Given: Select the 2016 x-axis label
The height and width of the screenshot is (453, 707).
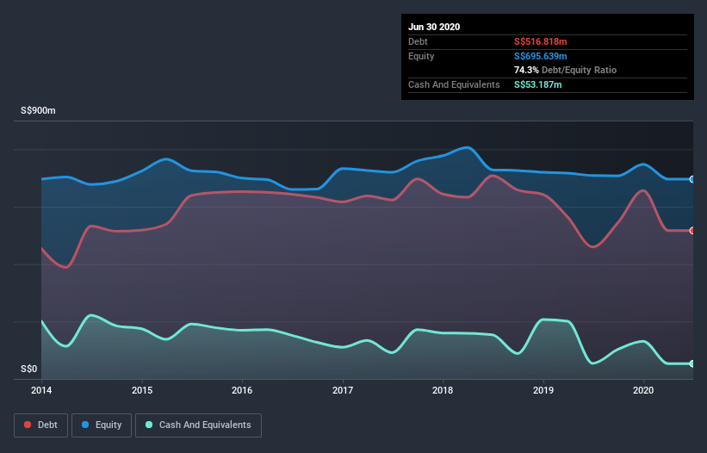Looking at the screenshot, I should click(x=242, y=390).
